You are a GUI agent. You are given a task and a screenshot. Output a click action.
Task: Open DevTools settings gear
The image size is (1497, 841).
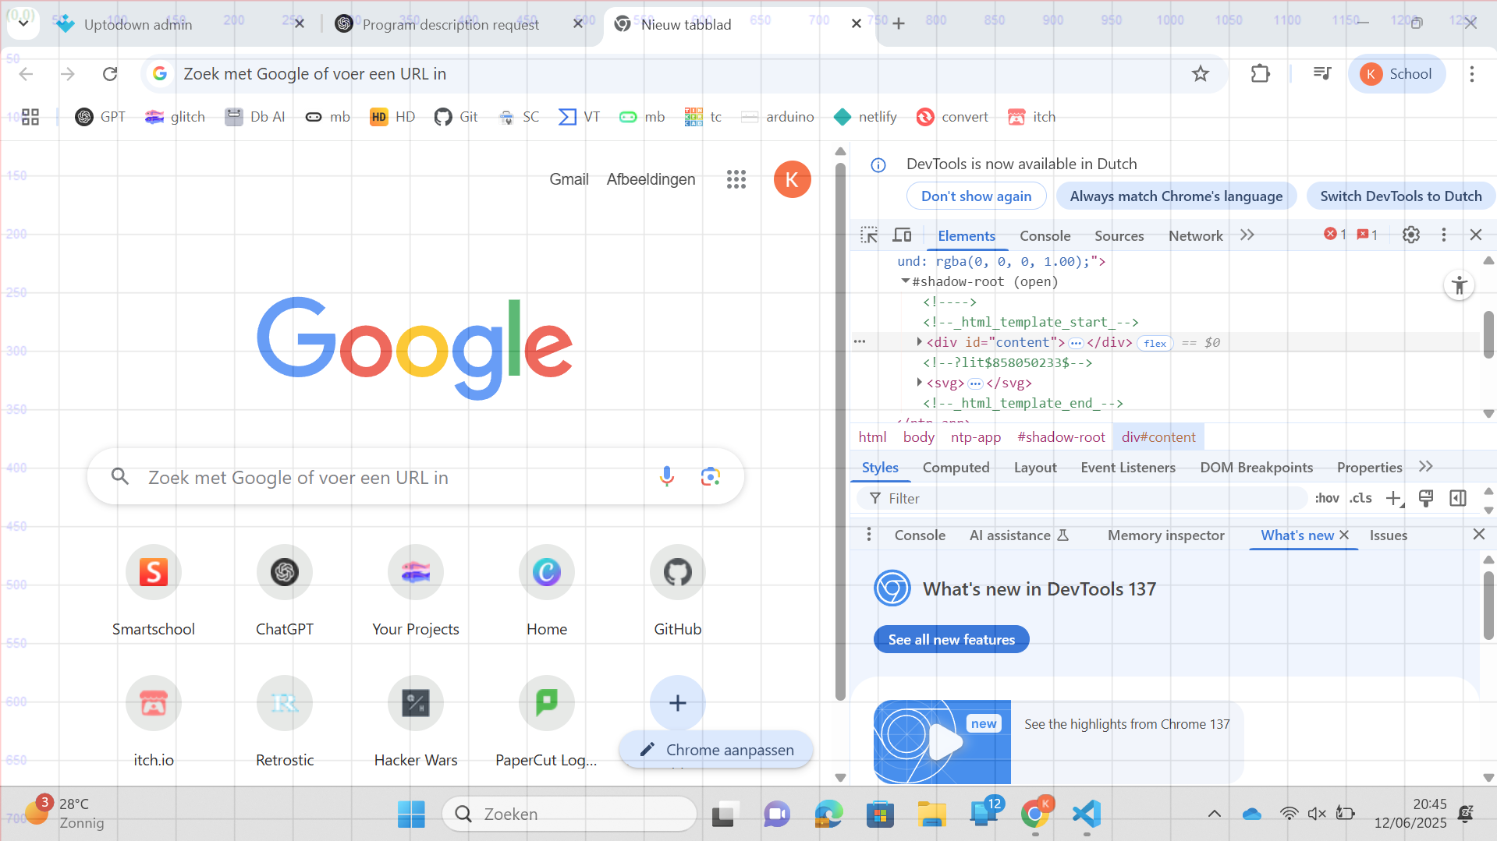tap(1410, 235)
